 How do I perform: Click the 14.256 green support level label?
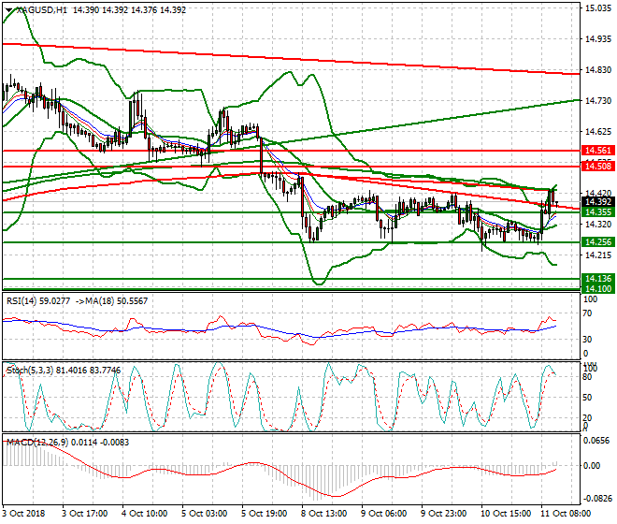598,242
